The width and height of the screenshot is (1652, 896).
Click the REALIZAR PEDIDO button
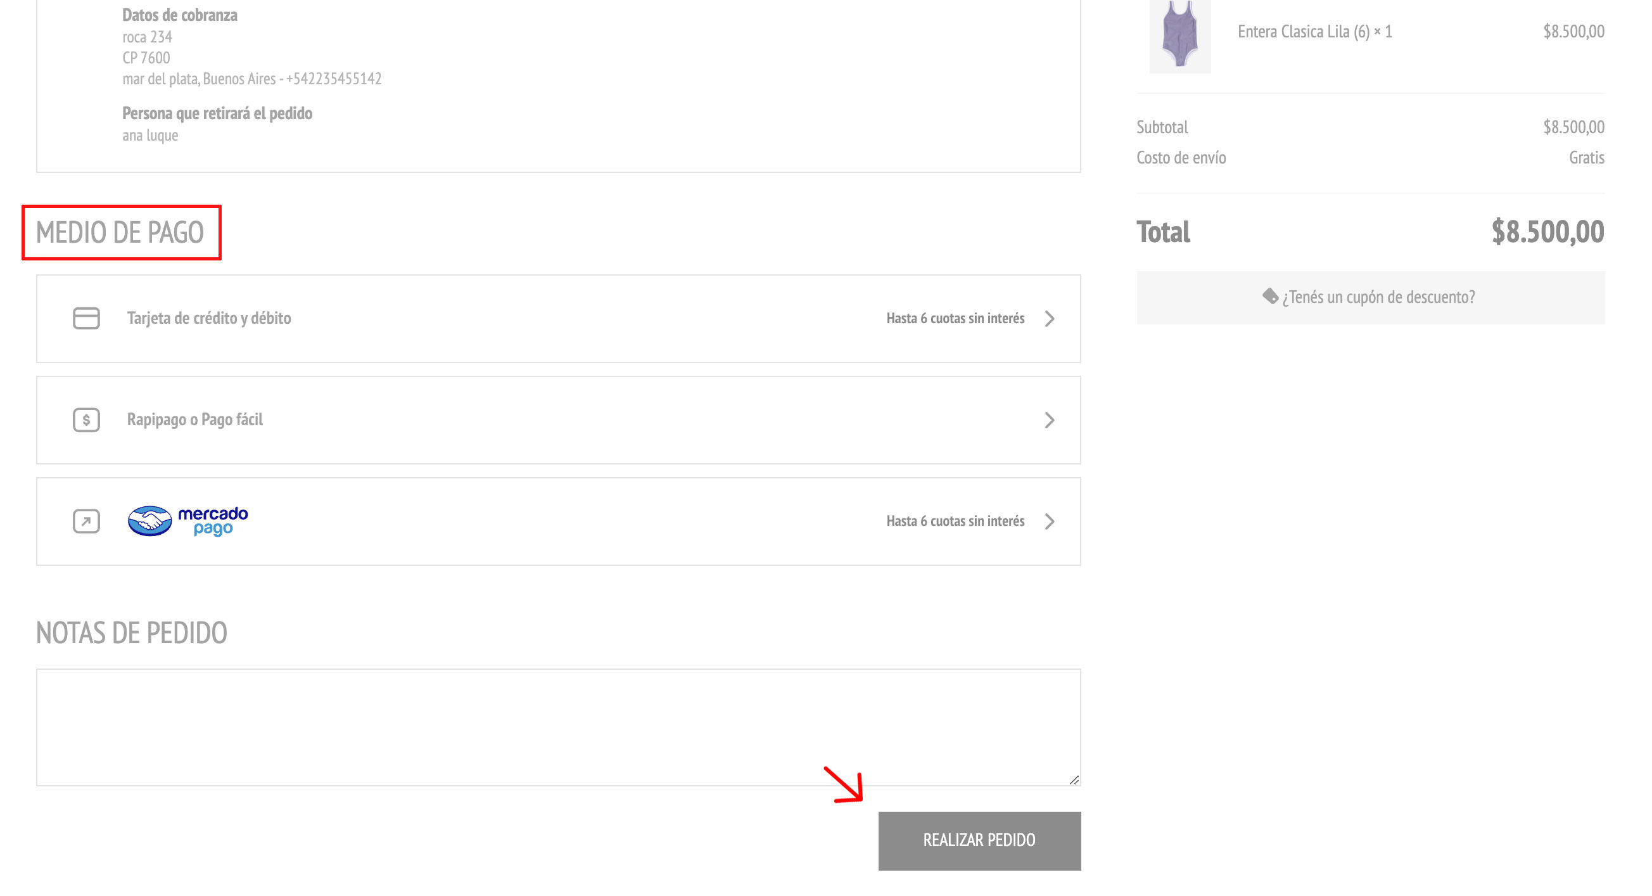(x=979, y=840)
